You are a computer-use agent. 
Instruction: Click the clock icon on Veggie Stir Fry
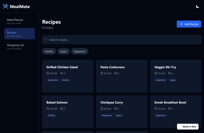[156, 73]
